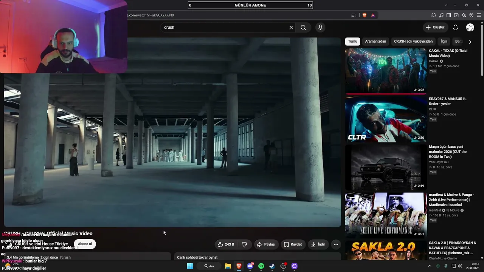Click ERAY067 & MANSUR ft. Reder title
Screen dimensions: 484x272
448,101
